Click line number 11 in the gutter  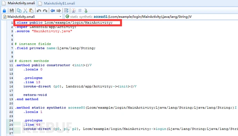[x=11, y=65]
